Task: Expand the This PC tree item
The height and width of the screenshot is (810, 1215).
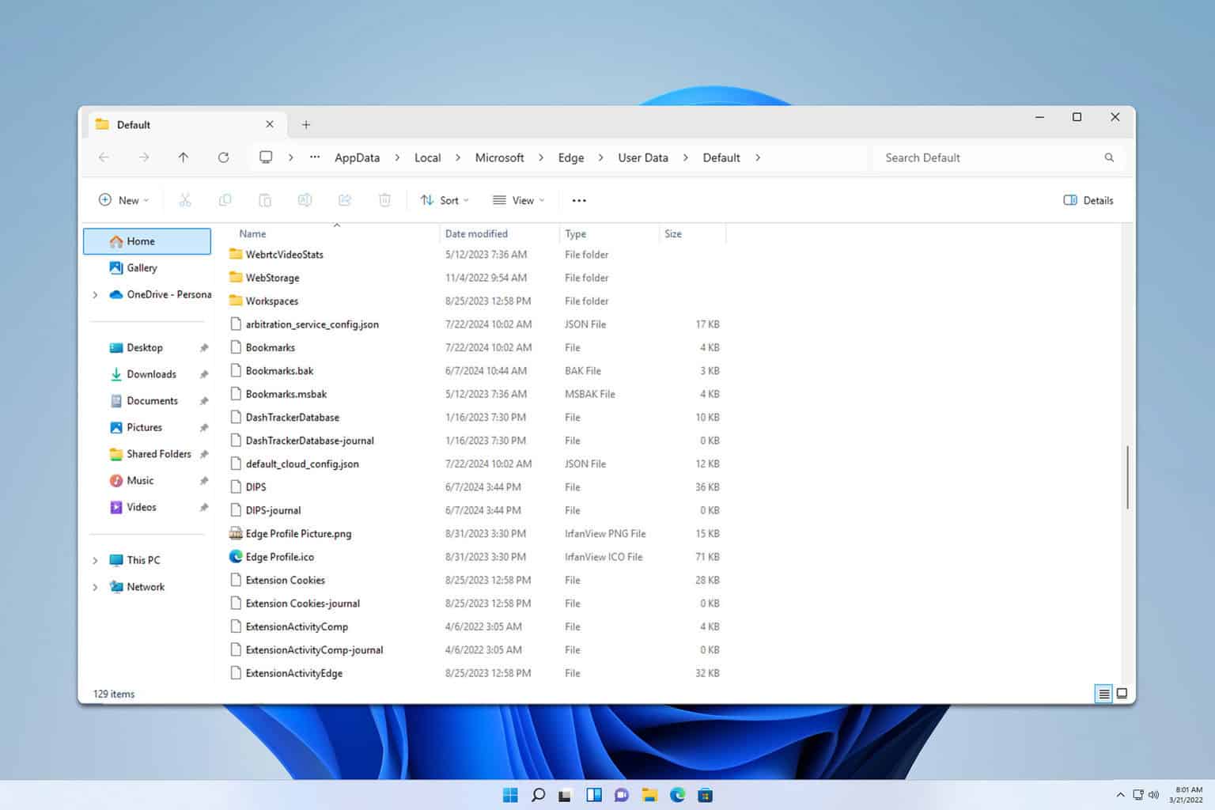Action: pos(95,559)
